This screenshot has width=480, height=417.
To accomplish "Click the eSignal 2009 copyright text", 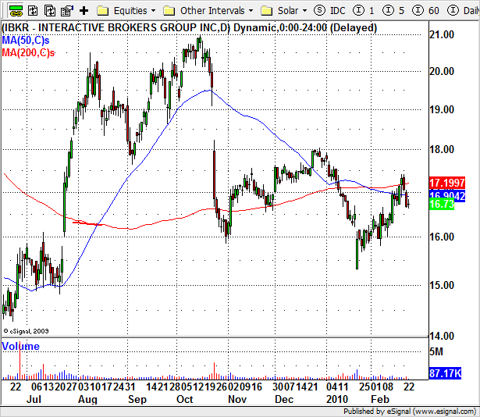I will pyautogui.click(x=26, y=331).
